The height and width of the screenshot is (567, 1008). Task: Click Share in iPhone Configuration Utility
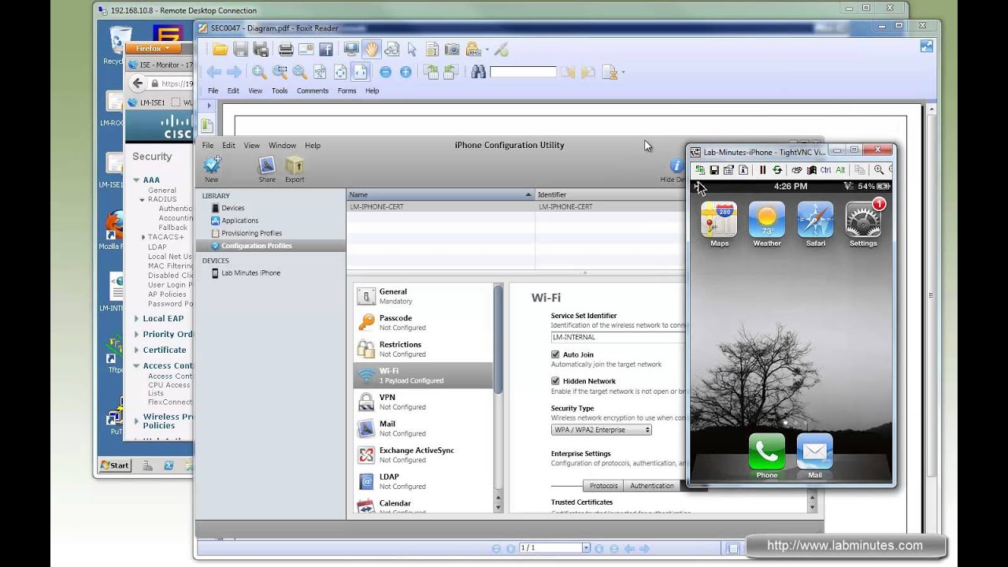pyautogui.click(x=267, y=169)
